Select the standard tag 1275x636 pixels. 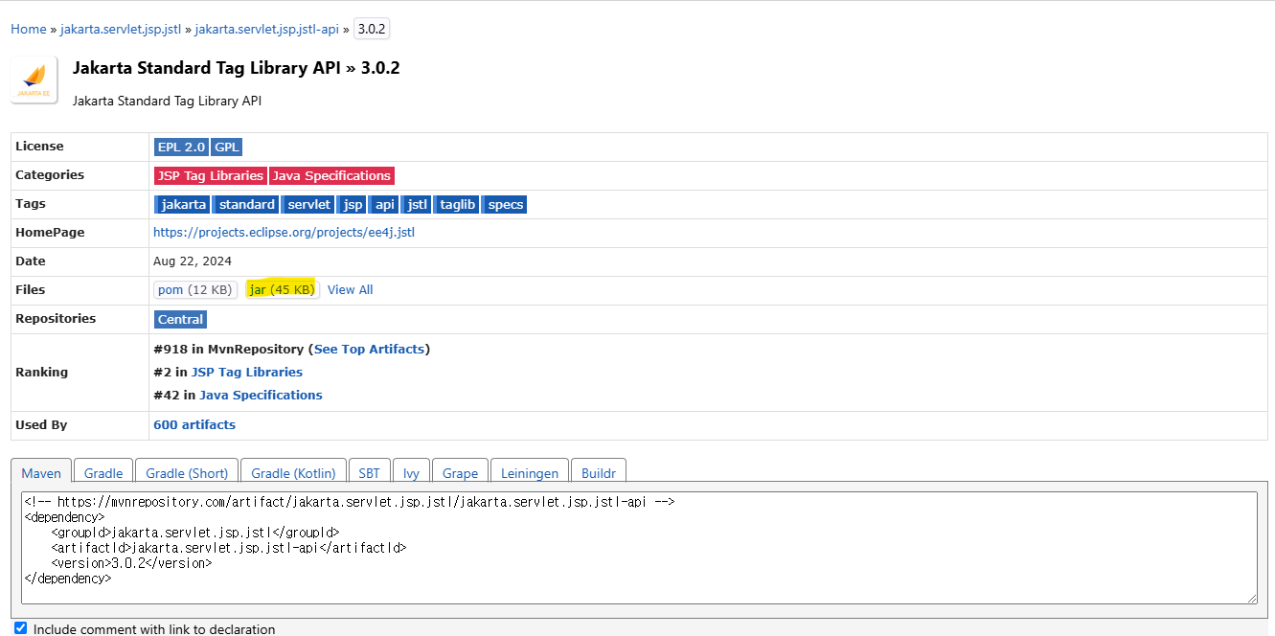pyautogui.click(x=246, y=204)
